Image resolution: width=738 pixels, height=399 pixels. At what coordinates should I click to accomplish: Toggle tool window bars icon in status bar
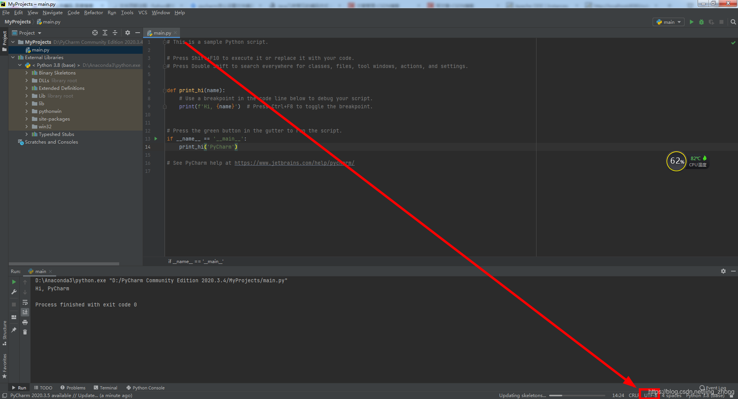pos(4,396)
